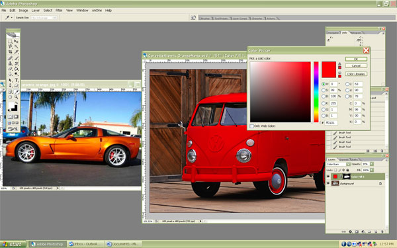Screen dimensions: 397x248
Task: Click add layer style icon in Layers panel
Action: click(x=351, y=231)
